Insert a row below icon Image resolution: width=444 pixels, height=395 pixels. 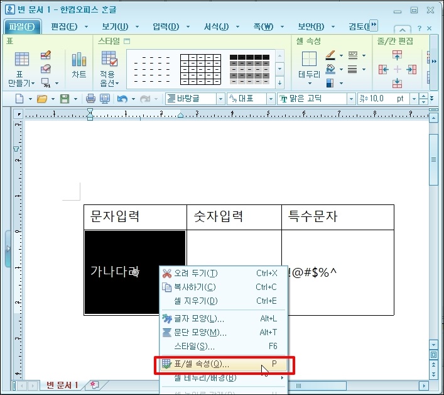(397, 83)
